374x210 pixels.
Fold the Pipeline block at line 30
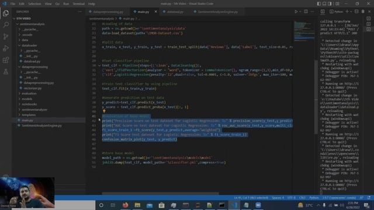(x=99, y=65)
